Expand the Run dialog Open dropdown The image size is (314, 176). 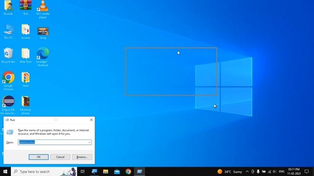click(89, 142)
